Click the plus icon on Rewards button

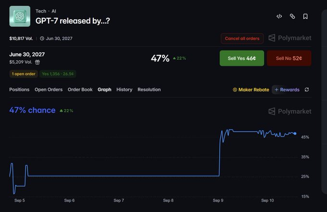[x=277, y=90]
